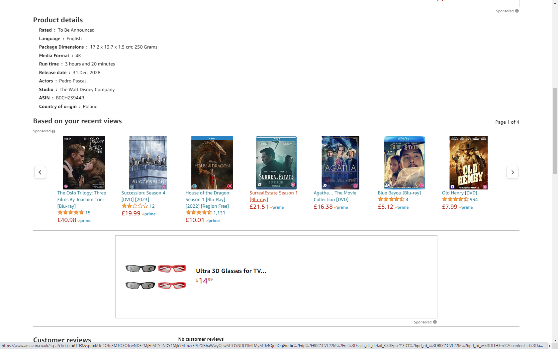Open Sponsored info icon below 3D glasses ad
This screenshot has height=349, width=558.
tap(435, 322)
